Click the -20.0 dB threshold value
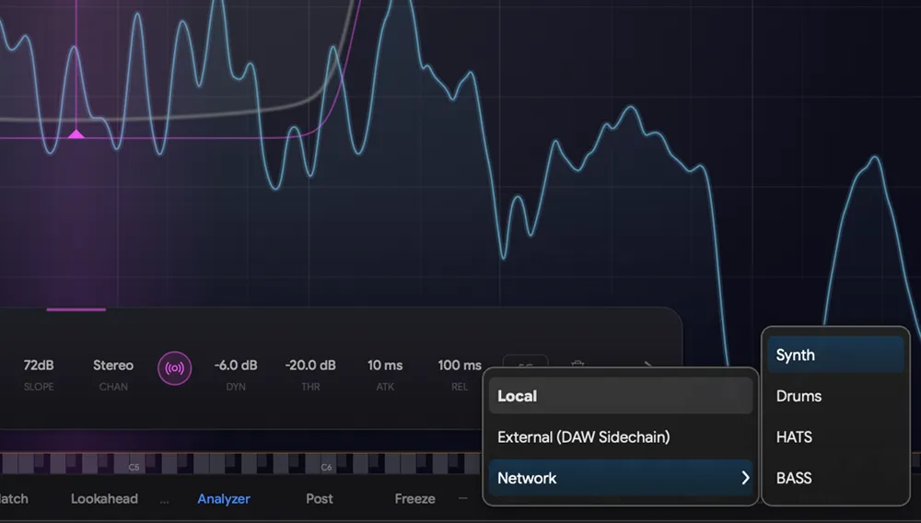This screenshot has width=921, height=523. coord(310,366)
